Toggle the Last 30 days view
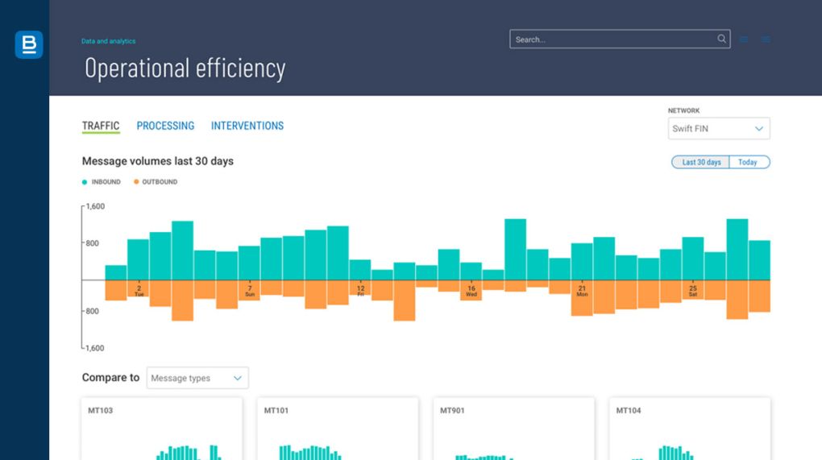Image resolution: width=822 pixels, height=460 pixels. point(700,162)
